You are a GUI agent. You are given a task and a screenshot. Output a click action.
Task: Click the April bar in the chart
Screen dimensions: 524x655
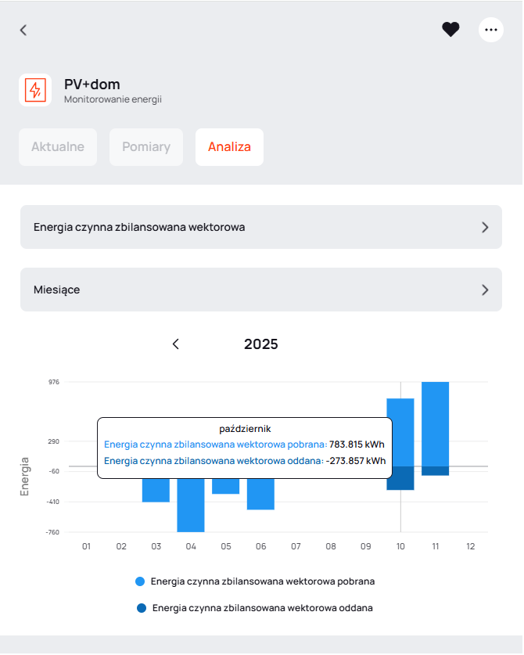click(x=191, y=507)
